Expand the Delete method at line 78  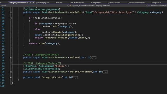coord(10,58)
